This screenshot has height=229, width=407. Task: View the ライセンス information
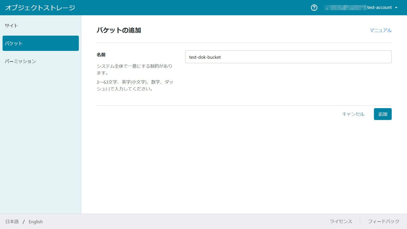coord(341,221)
